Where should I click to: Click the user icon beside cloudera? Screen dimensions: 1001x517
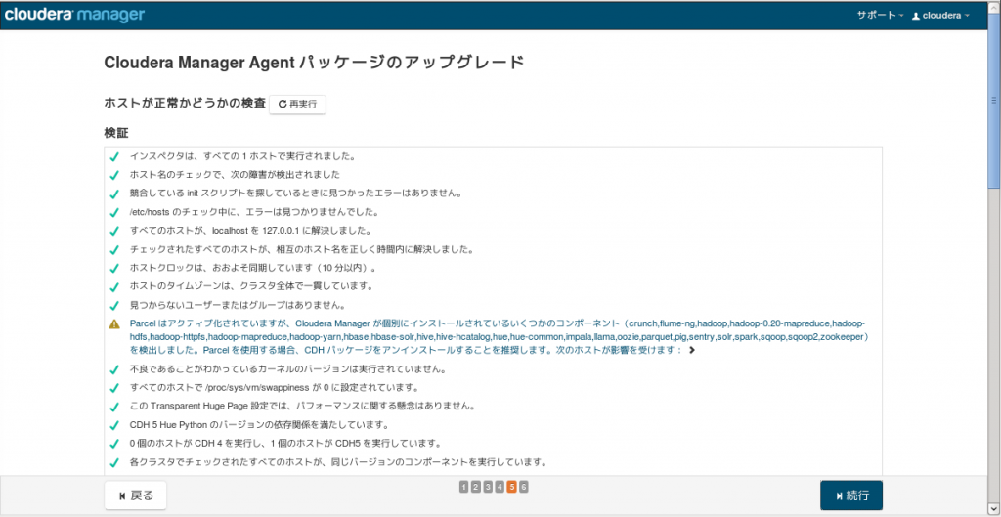point(915,16)
